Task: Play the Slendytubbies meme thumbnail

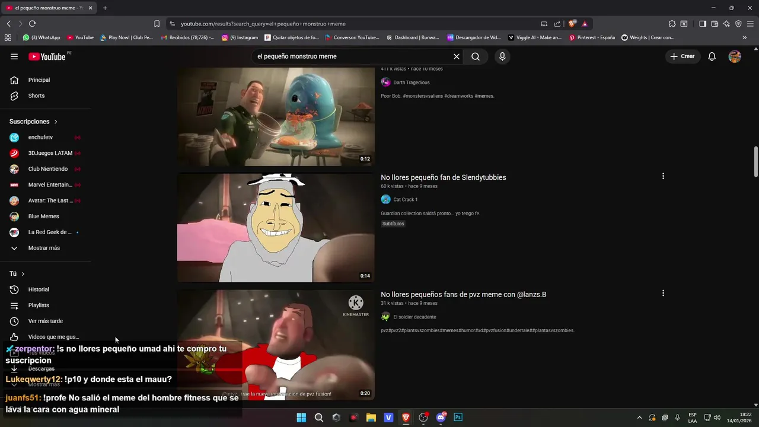Action: click(x=276, y=228)
